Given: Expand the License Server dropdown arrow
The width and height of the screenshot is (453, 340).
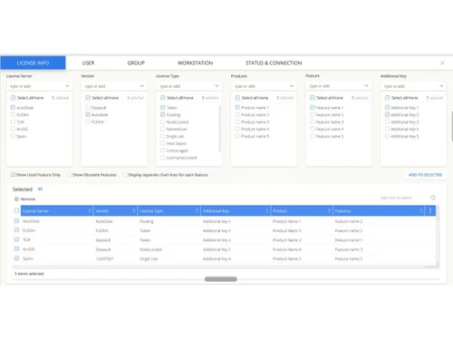Looking at the screenshot, I should click(x=67, y=86).
